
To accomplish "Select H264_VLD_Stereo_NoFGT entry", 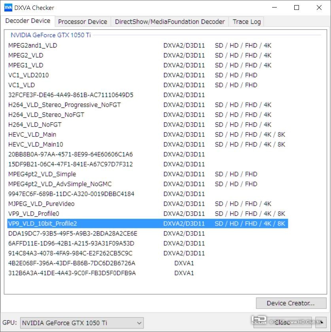I will coord(148,115).
